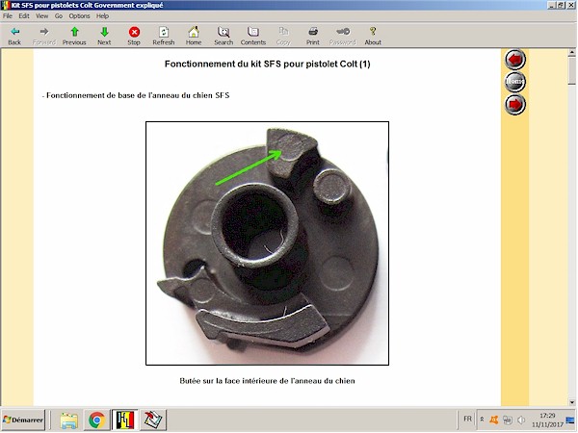The height and width of the screenshot is (433, 578).
Task: Open the About dialog
Action: [x=373, y=36]
